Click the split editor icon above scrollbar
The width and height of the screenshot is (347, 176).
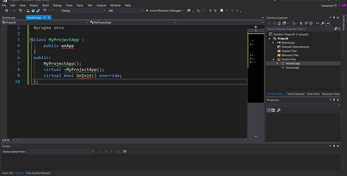[255, 27]
